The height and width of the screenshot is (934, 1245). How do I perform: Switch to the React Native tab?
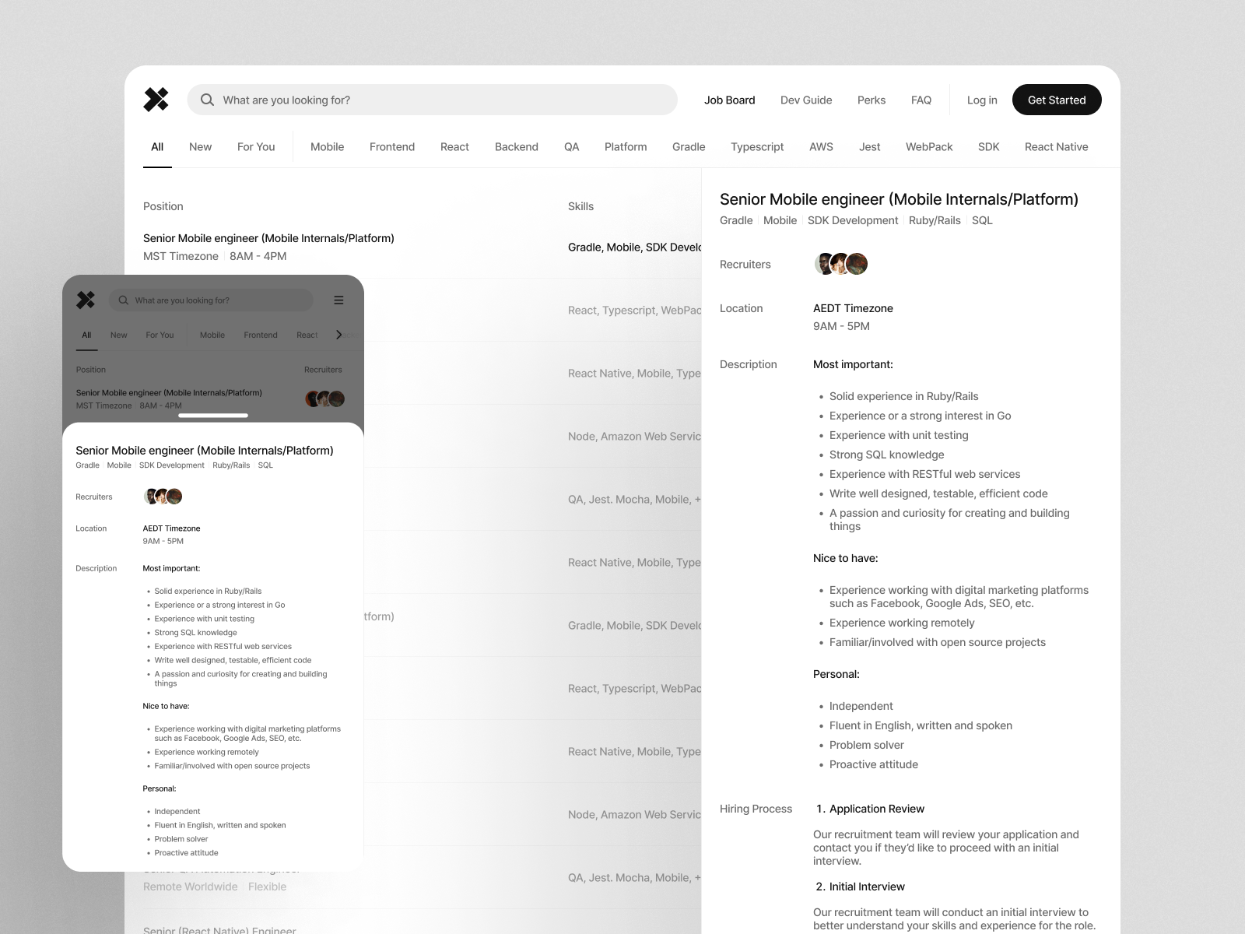[x=1056, y=146]
